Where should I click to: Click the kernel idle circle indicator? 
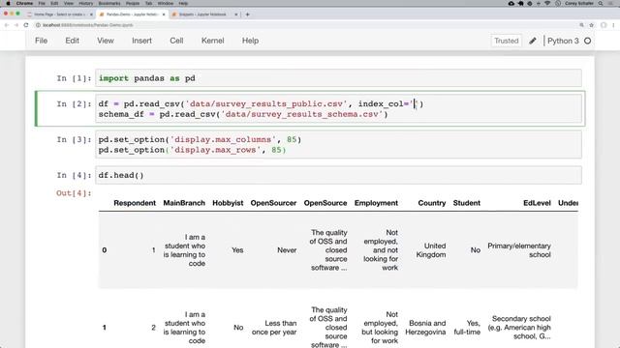pos(588,41)
